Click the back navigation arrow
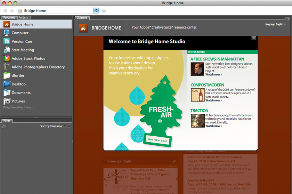Viewport: 292px width, 194px height. (5, 11)
